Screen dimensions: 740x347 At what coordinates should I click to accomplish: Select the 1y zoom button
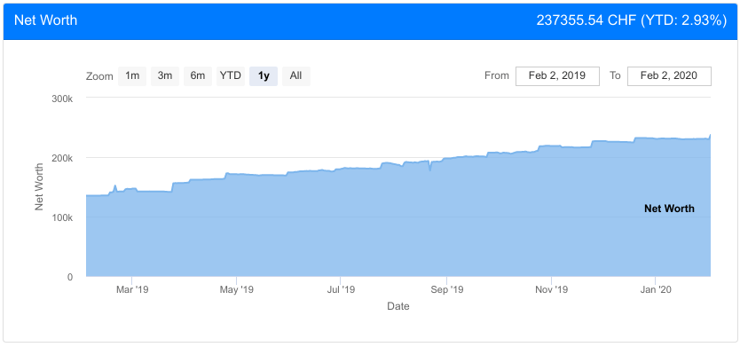pos(264,76)
